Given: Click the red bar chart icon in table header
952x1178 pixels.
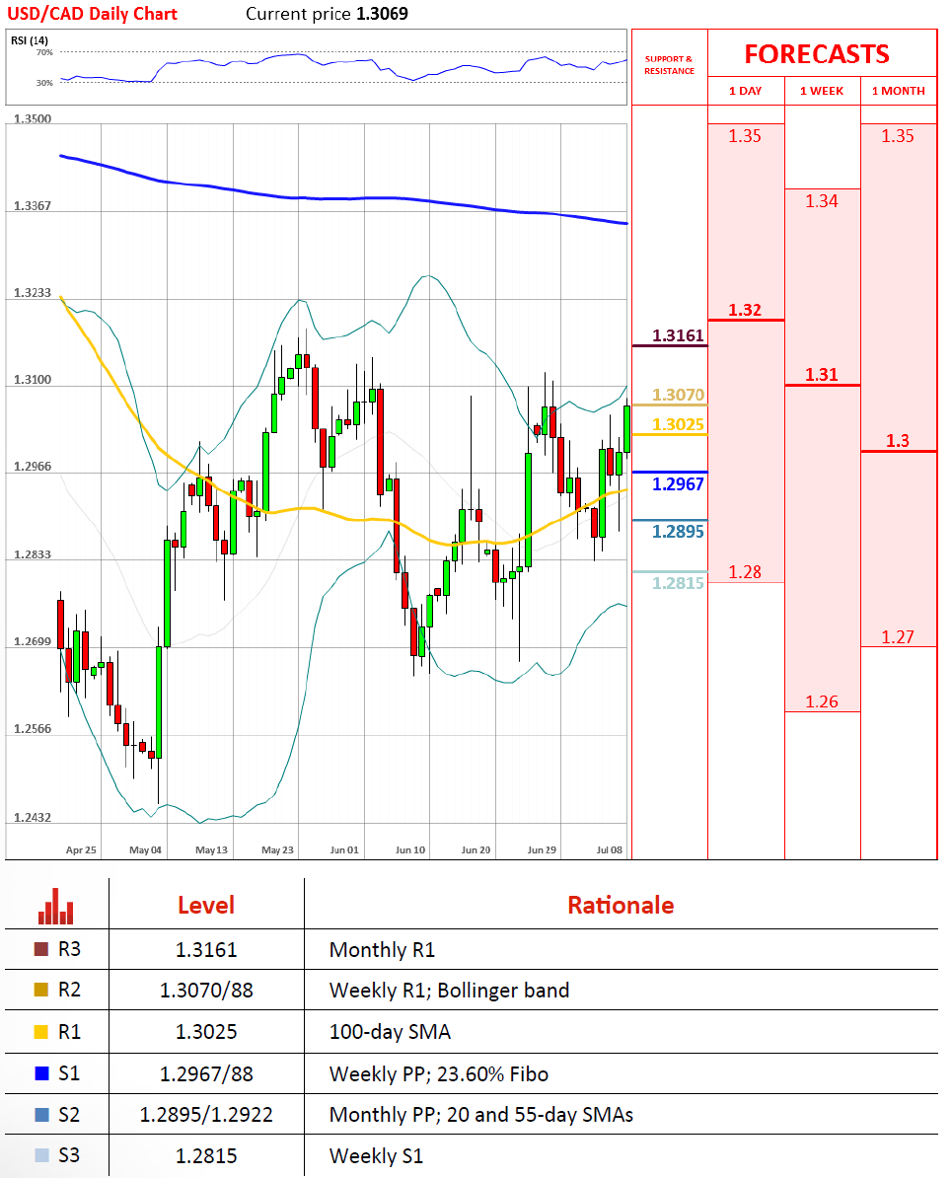Looking at the screenshot, I should tap(55, 906).
